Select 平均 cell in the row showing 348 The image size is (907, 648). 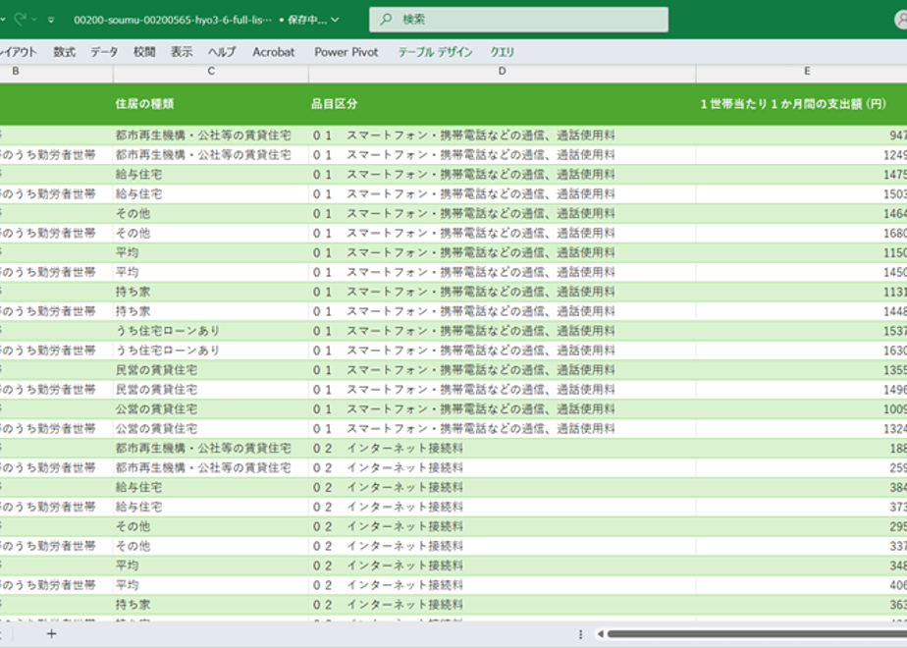pyautogui.click(x=211, y=566)
